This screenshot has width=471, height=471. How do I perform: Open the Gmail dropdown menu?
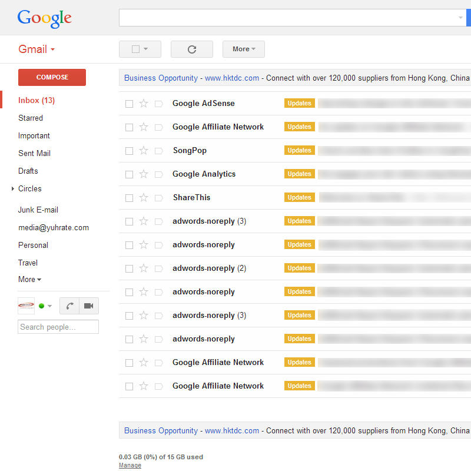point(37,49)
